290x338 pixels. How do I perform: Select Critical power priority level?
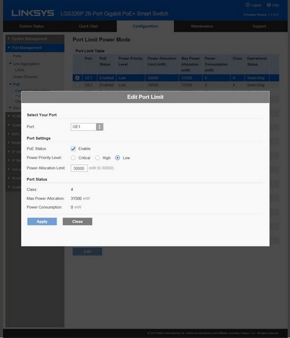pos(73,158)
